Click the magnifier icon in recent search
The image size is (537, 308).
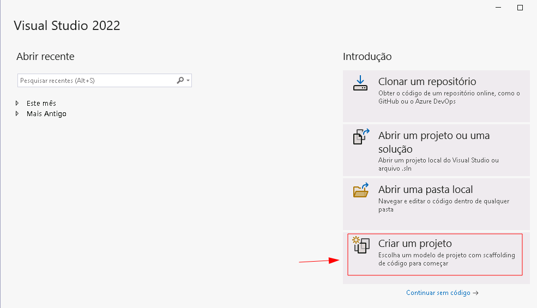tap(180, 80)
